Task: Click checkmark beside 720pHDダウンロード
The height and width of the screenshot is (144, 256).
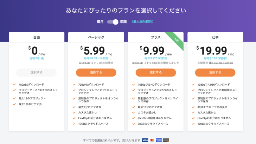Action: pos(74,85)
